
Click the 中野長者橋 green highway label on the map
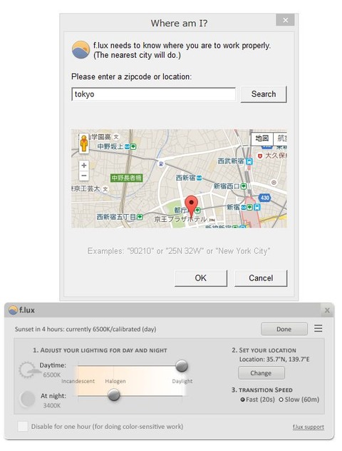click(126, 178)
